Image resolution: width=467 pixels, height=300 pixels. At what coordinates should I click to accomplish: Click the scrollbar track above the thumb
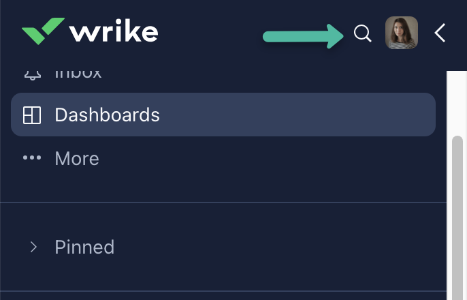pos(457,102)
